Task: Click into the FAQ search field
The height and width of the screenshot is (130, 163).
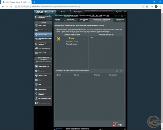Action: [x=113, y=129]
